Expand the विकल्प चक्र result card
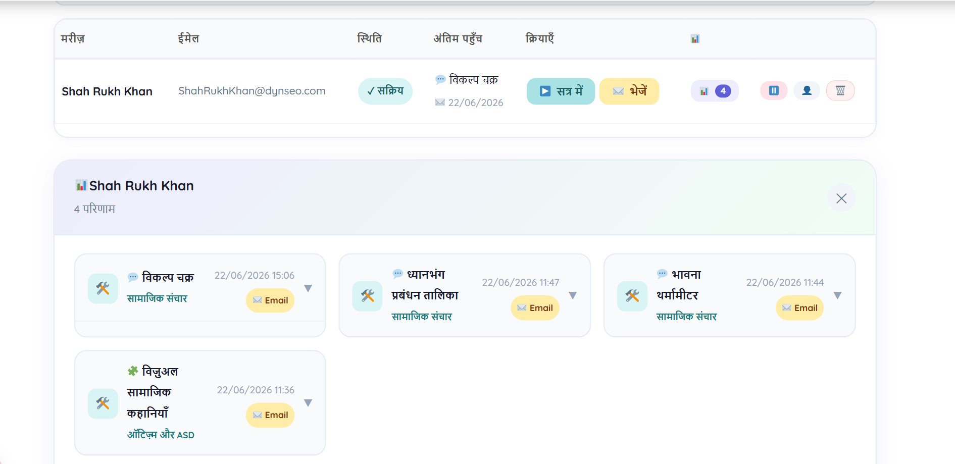Image resolution: width=955 pixels, height=464 pixels. coord(308,288)
